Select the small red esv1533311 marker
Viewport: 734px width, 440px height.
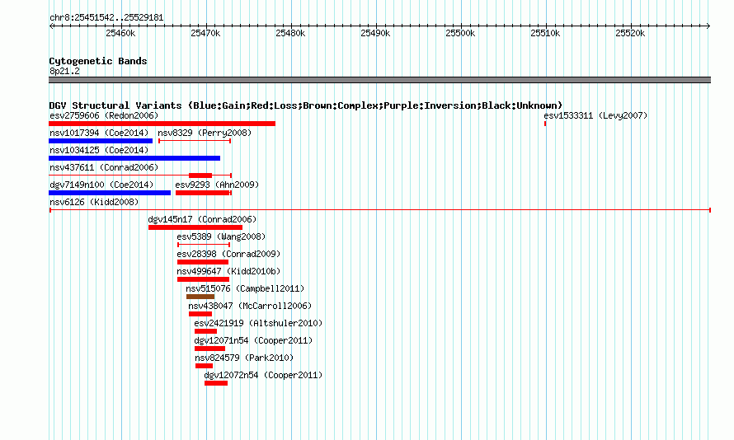pyautogui.click(x=545, y=124)
